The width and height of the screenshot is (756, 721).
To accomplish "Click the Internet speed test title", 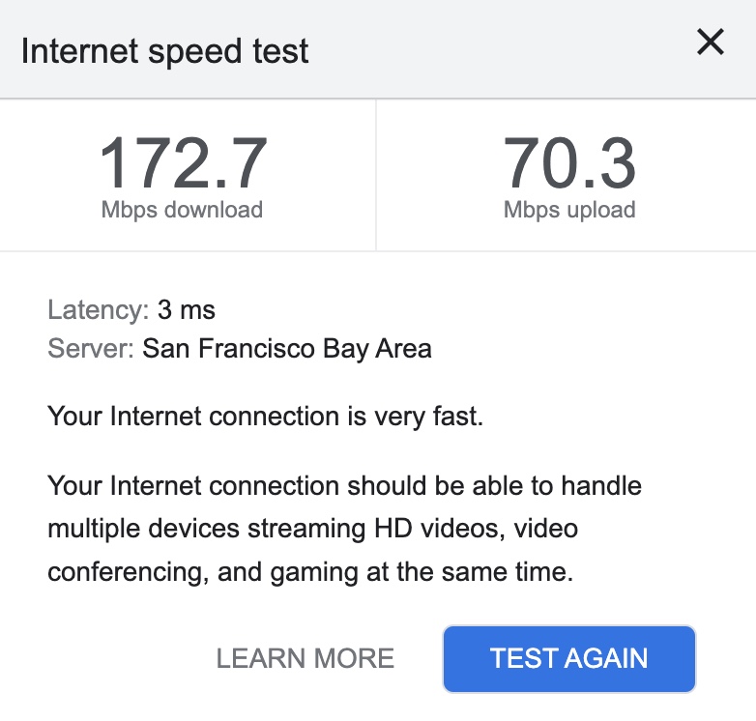I will (165, 50).
